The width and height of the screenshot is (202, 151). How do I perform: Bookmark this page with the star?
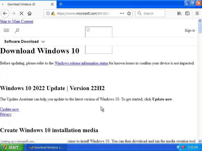pyautogui.click(x=129, y=13)
